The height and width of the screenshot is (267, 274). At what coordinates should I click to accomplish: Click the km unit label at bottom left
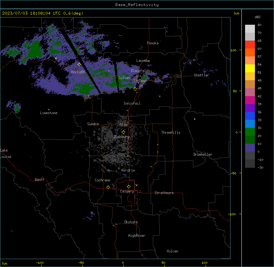5,264
